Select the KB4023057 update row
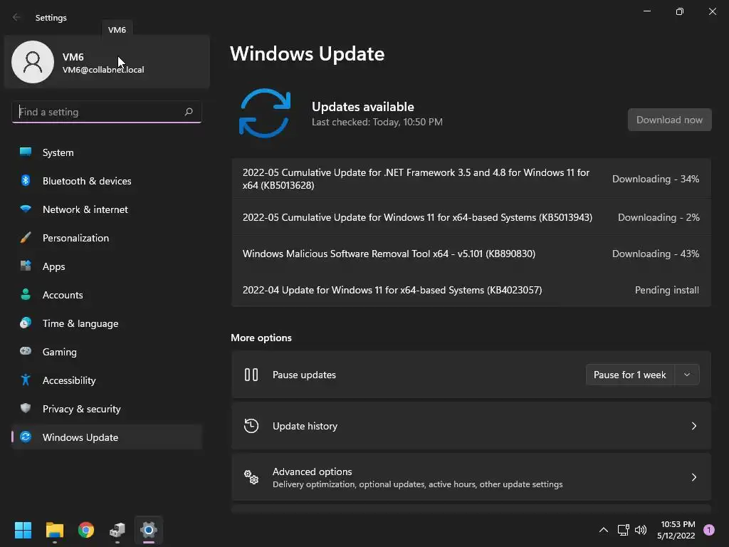The image size is (729, 547). pyautogui.click(x=471, y=290)
